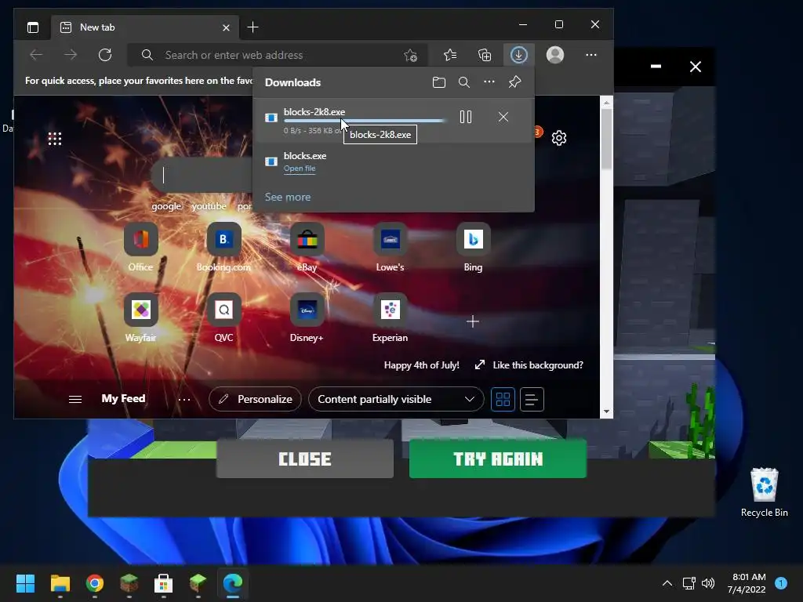The height and width of the screenshot is (602, 803).
Task: Pause the blocks-2k8.exe download
Action: [x=466, y=118]
